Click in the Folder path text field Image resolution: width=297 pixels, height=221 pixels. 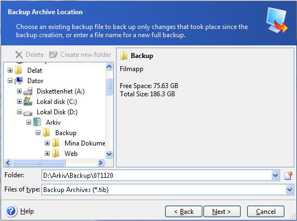(x=157, y=176)
